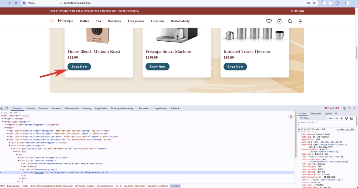Toggle the computed styles sidebar icon
The width and height of the screenshot is (358, 188).
tap(352, 118)
